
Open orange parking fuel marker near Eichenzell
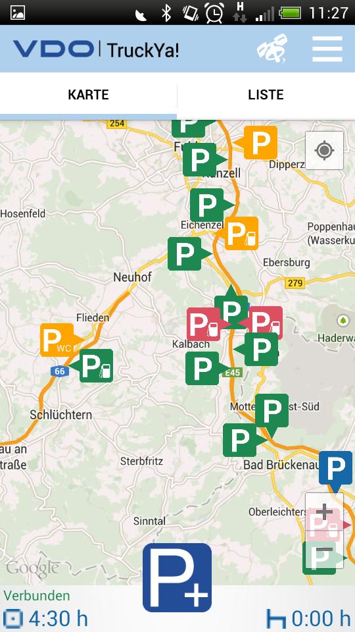[x=239, y=233]
